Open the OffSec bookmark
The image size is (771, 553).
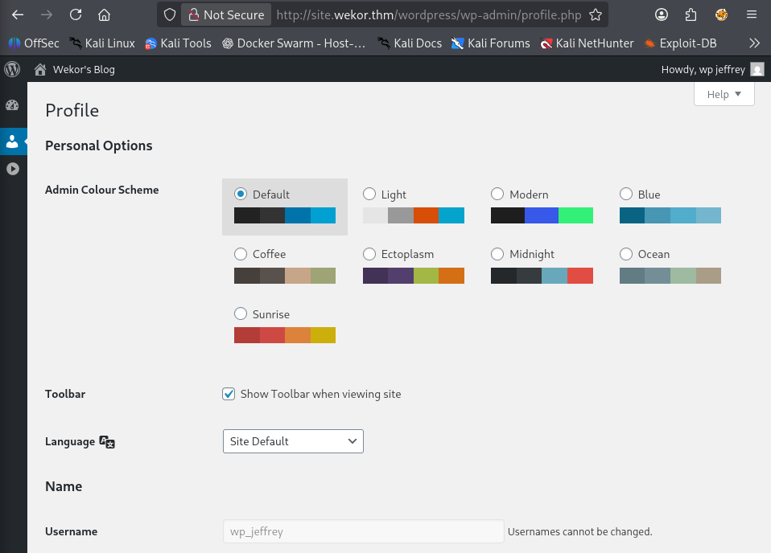tap(34, 43)
